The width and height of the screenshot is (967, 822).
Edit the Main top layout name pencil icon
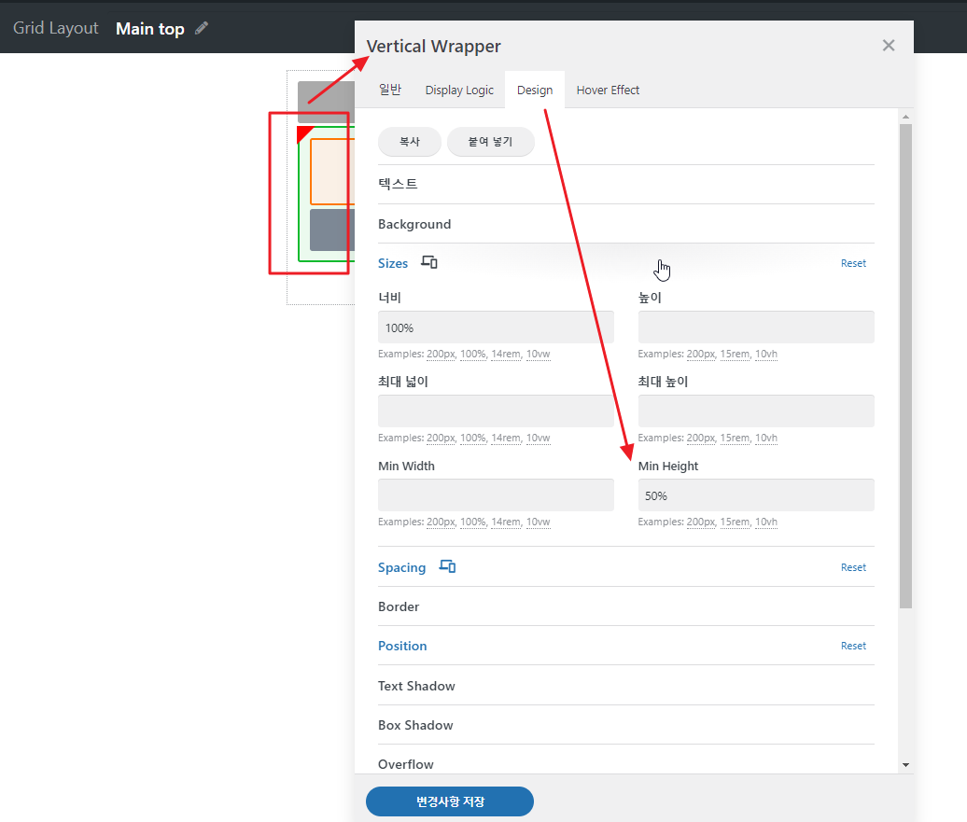coord(202,28)
